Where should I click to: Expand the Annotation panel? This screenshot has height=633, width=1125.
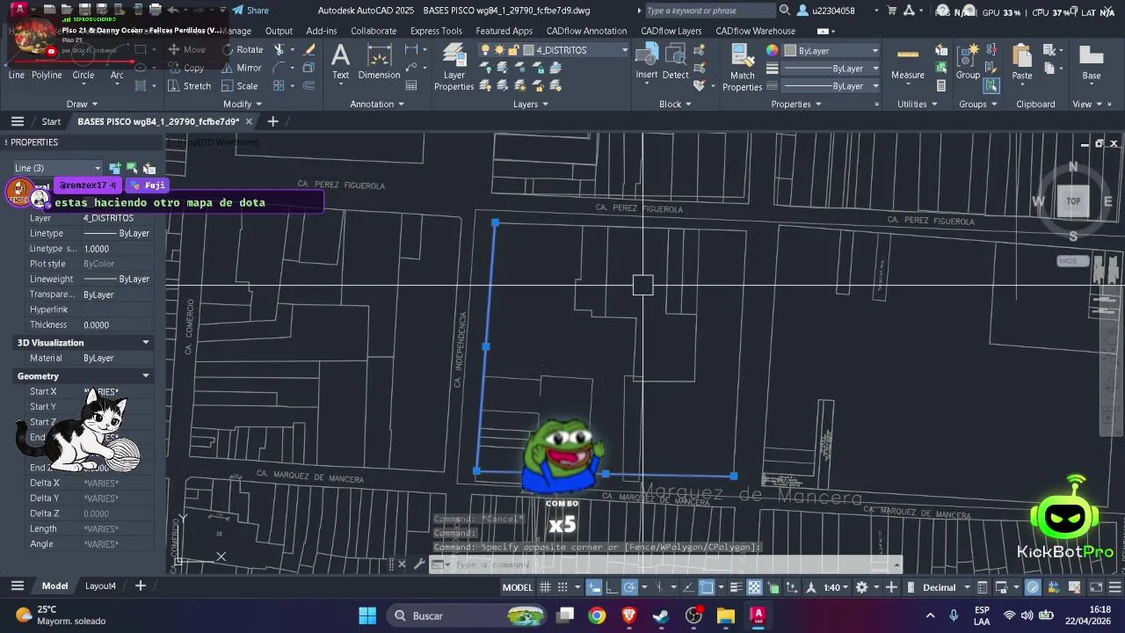(x=377, y=104)
